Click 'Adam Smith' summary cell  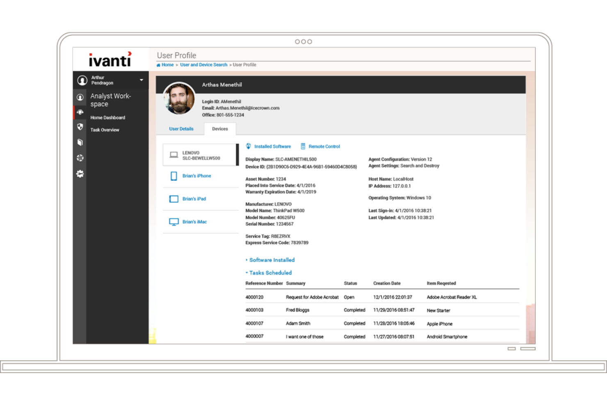tap(298, 324)
